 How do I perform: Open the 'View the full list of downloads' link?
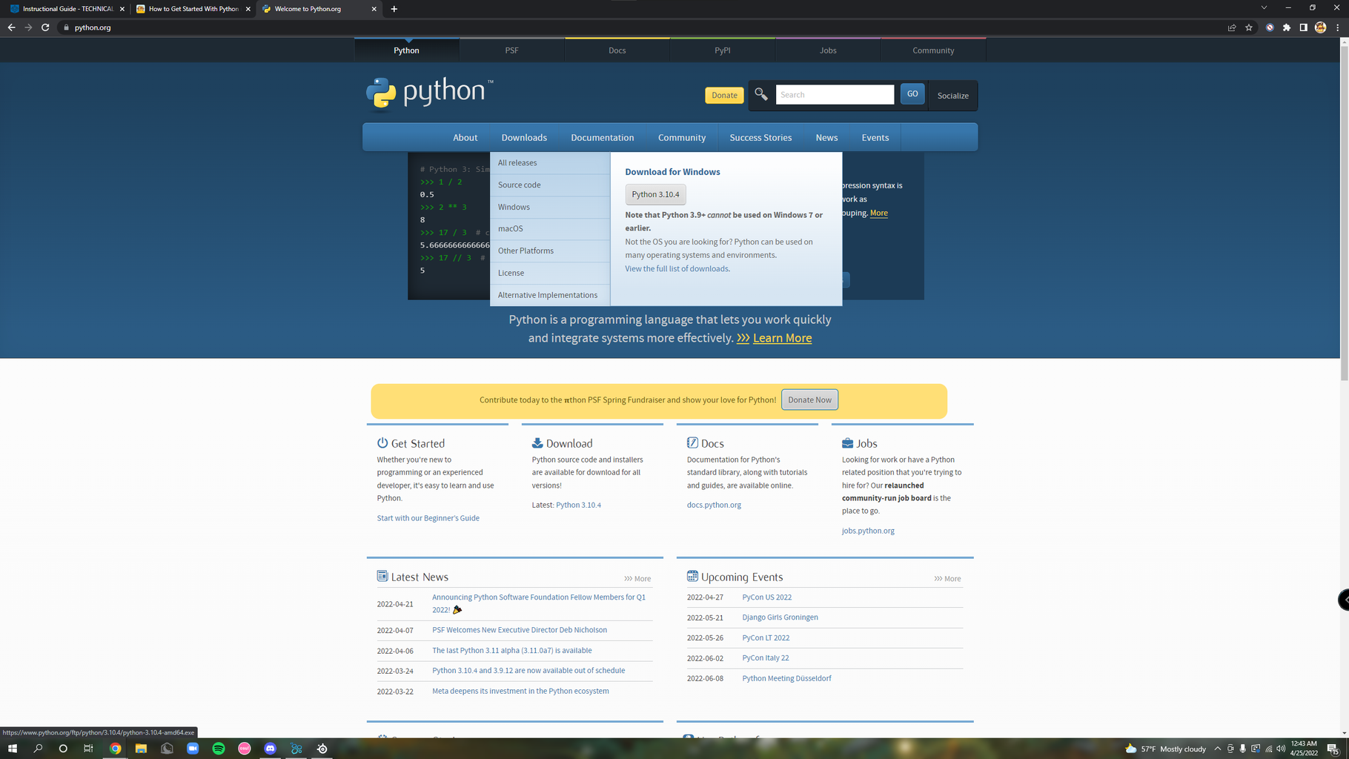coord(677,269)
